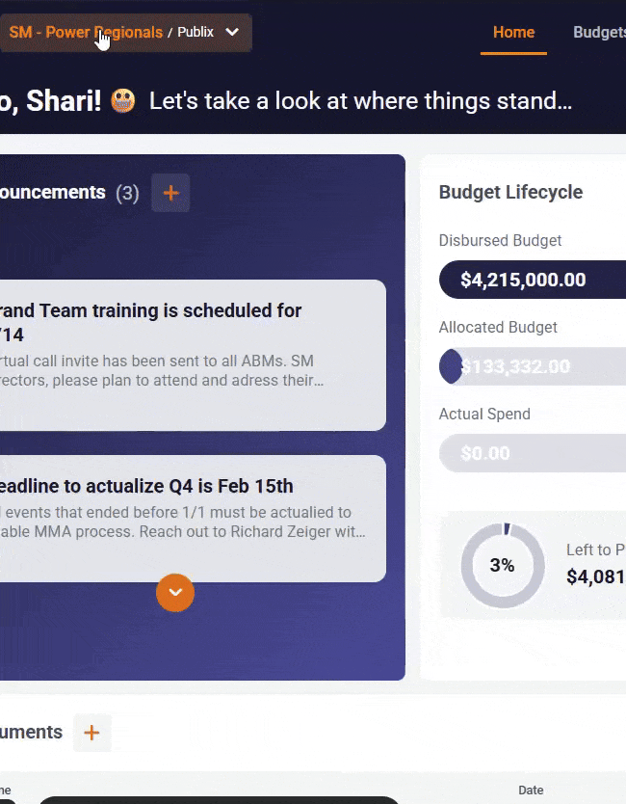This screenshot has height=804, width=626.
Task: Click the announcements count (3)
Action: click(127, 193)
